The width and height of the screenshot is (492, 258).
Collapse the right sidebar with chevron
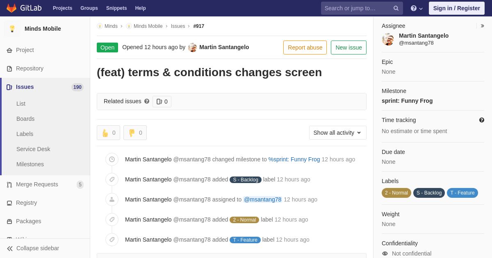point(482,26)
